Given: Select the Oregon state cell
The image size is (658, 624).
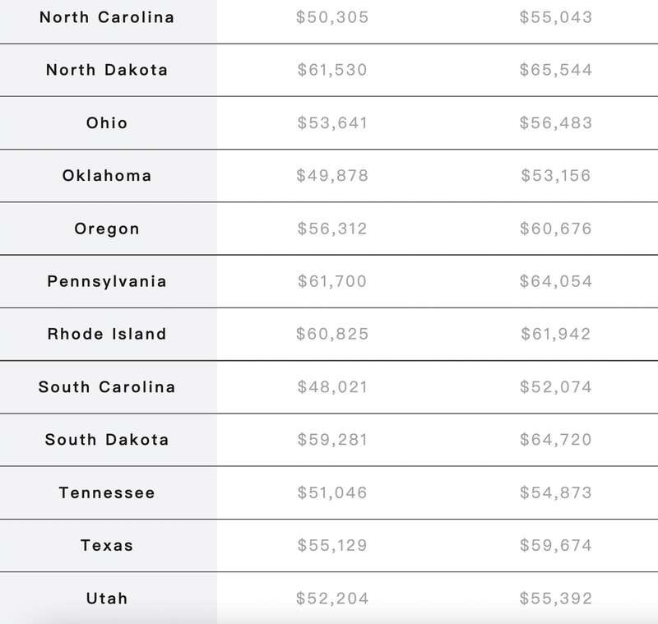Looking at the screenshot, I should coord(107,229).
